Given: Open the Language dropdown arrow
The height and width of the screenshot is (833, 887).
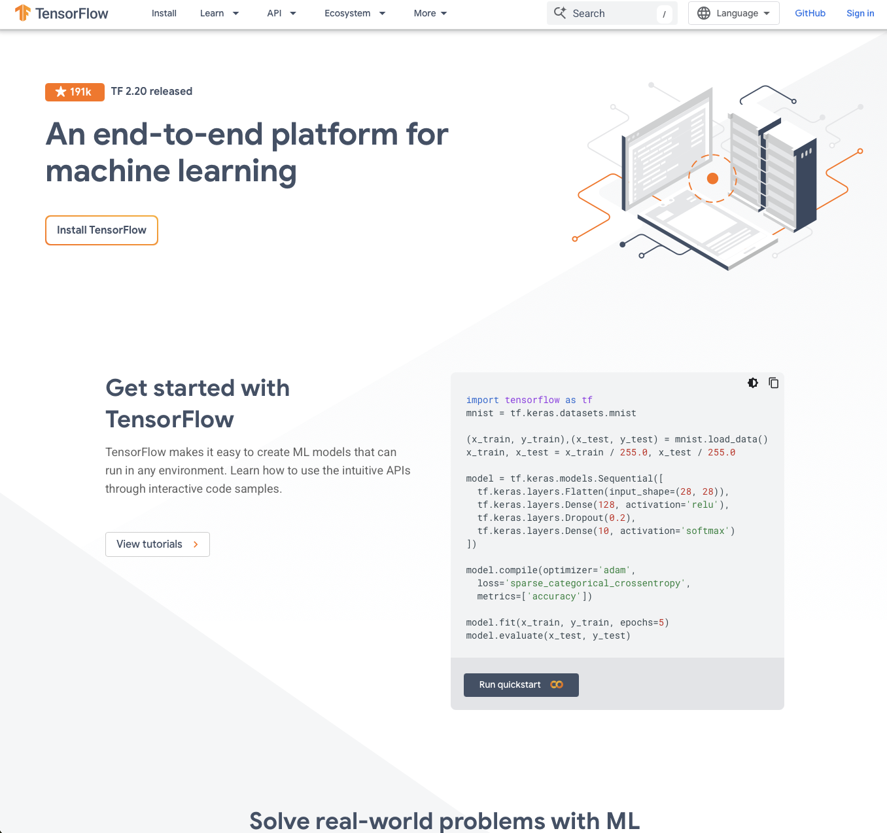Looking at the screenshot, I should coord(767,13).
